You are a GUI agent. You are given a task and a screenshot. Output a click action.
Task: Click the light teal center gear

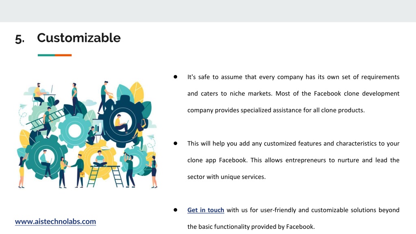tap(75, 130)
